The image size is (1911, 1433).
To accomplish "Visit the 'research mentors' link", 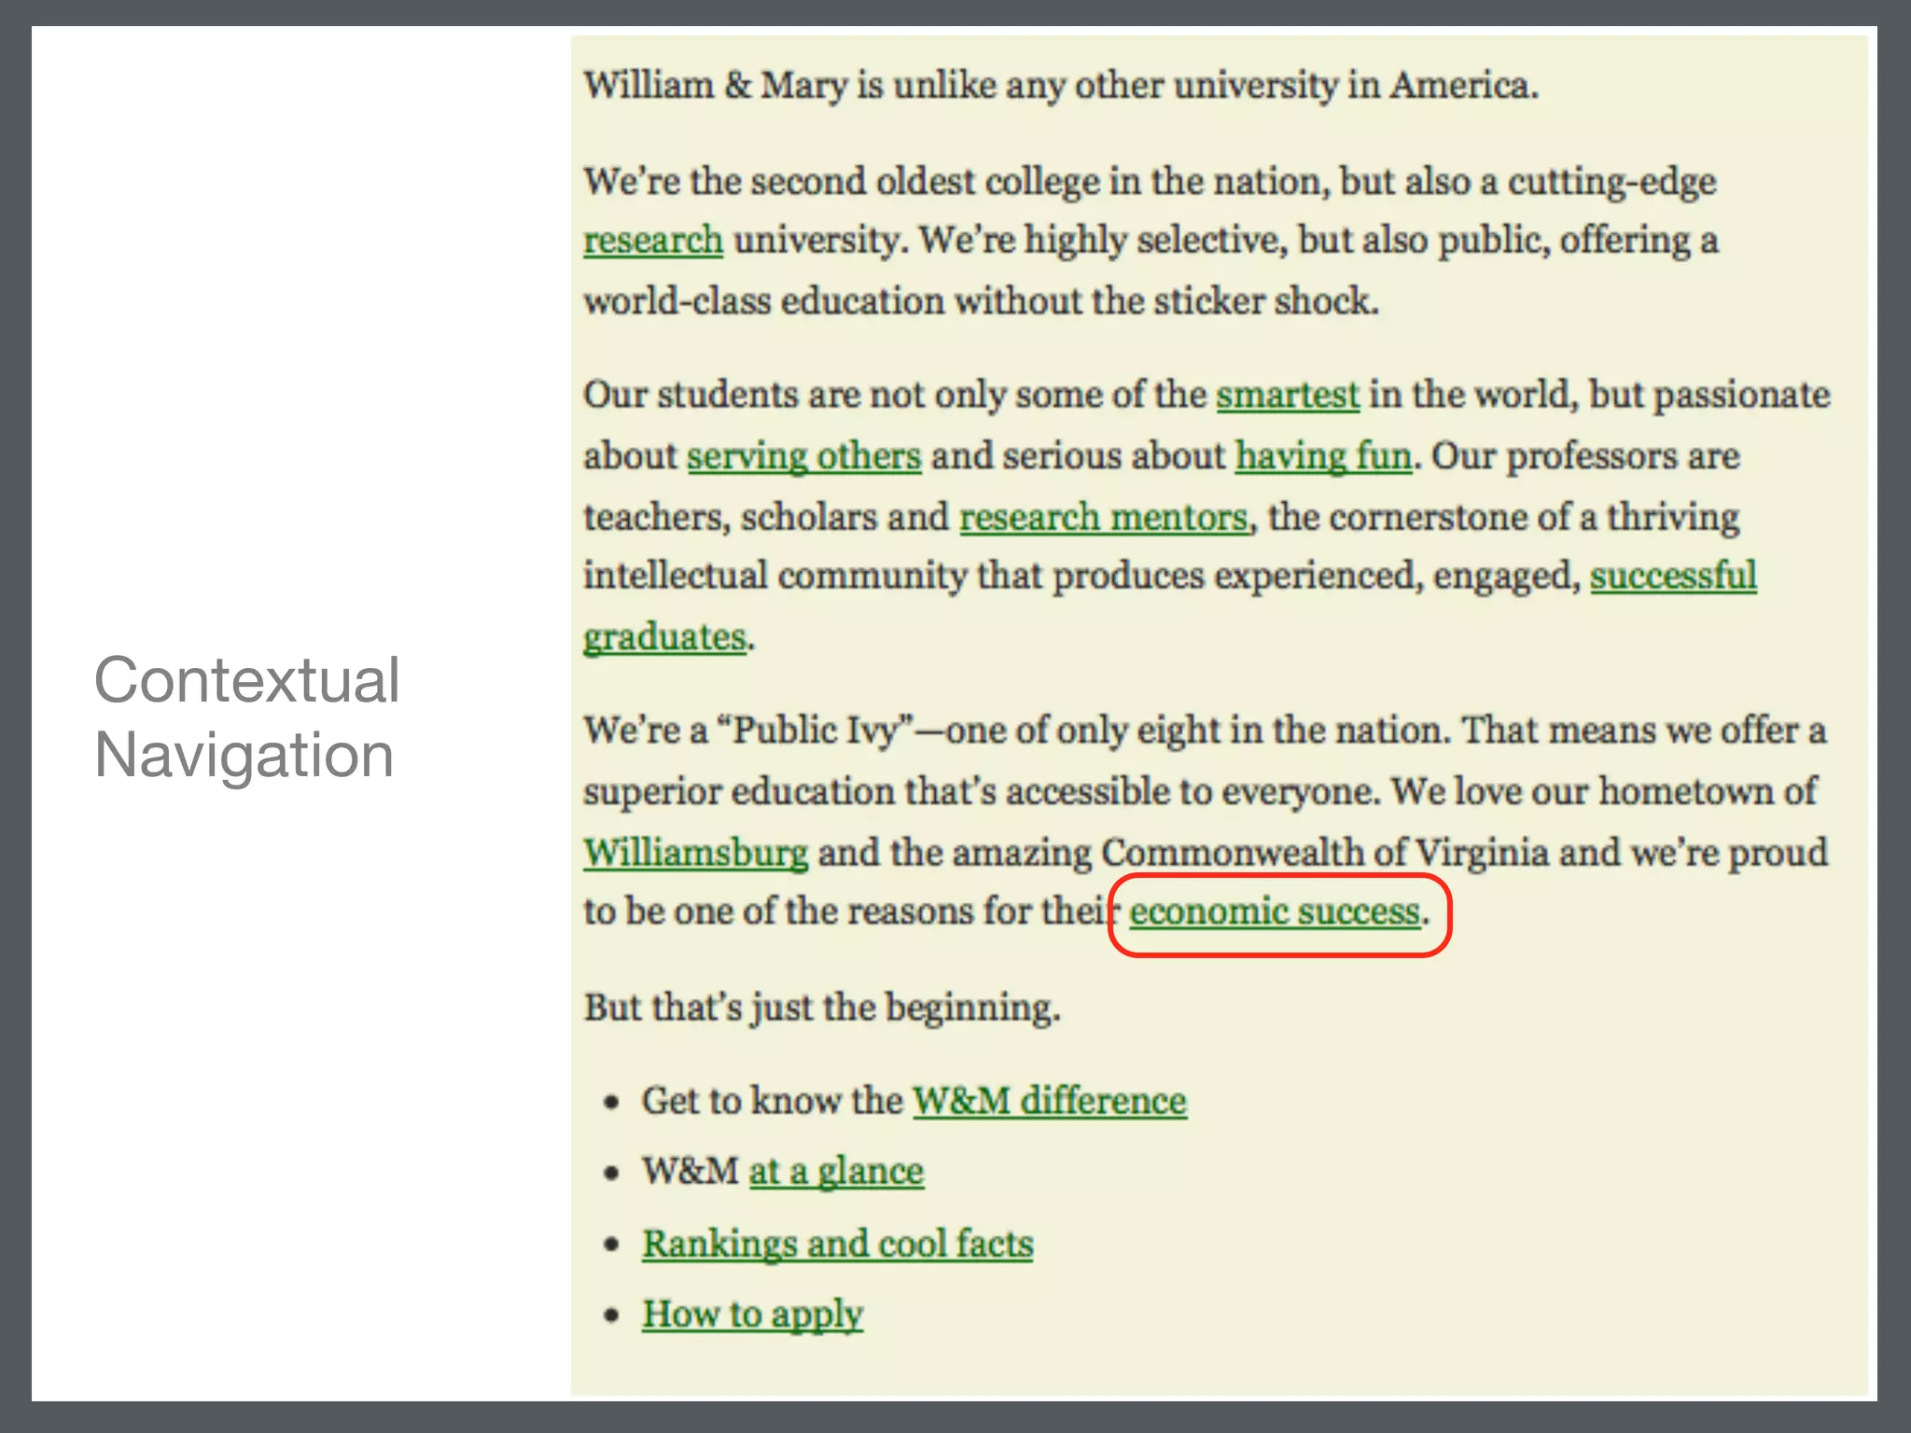I will [x=1104, y=517].
